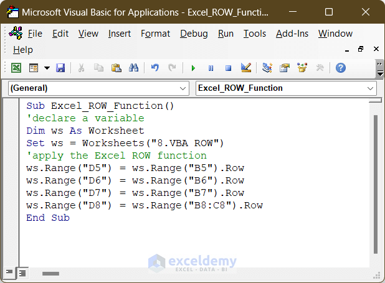
Task: Click the comment 'declare a variable'
Action: 85,118
